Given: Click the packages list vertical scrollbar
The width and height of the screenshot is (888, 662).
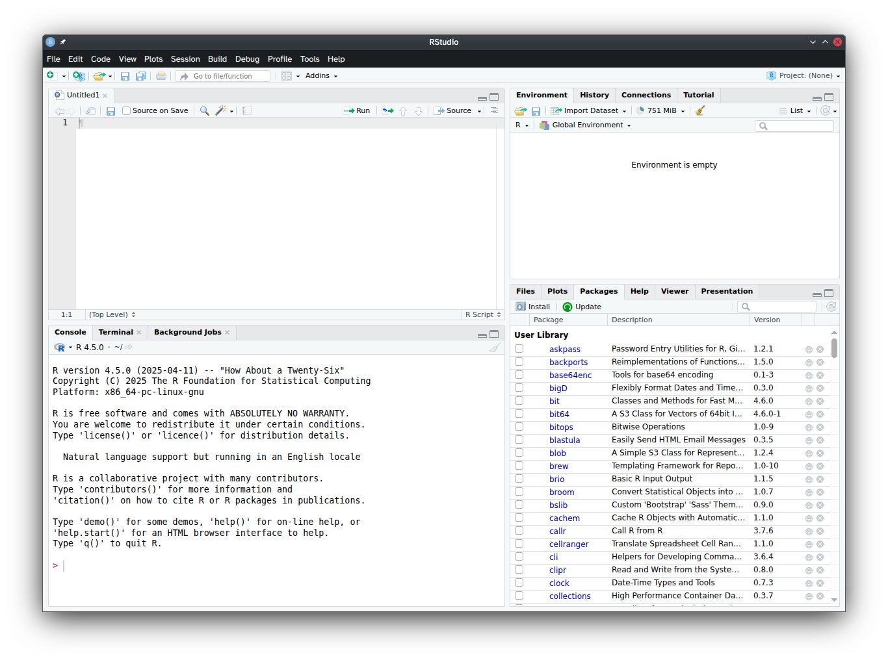Looking at the screenshot, I should (x=834, y=348).
